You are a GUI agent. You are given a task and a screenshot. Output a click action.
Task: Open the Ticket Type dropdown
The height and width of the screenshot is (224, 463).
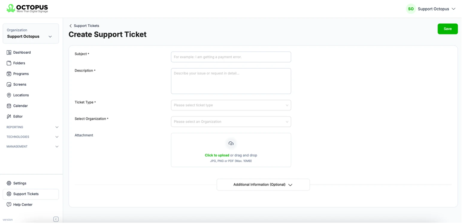tap(231, 105)
